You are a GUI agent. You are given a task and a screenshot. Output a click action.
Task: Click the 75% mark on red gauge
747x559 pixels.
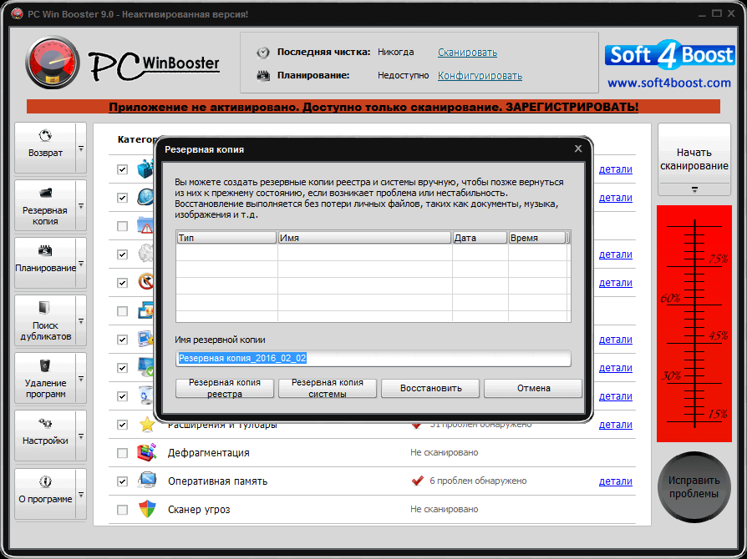[719, 259]
